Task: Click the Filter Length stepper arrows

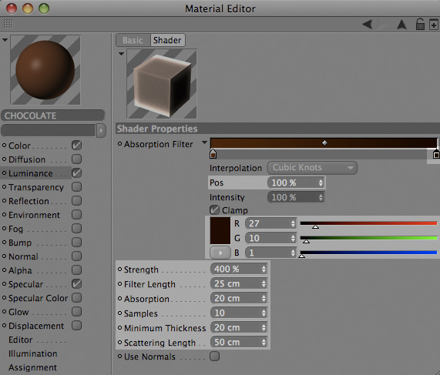Action: click(264, 284)
